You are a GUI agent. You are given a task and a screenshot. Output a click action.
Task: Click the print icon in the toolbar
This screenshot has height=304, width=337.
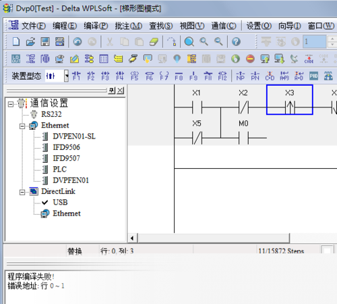click(x=60, y=42)
